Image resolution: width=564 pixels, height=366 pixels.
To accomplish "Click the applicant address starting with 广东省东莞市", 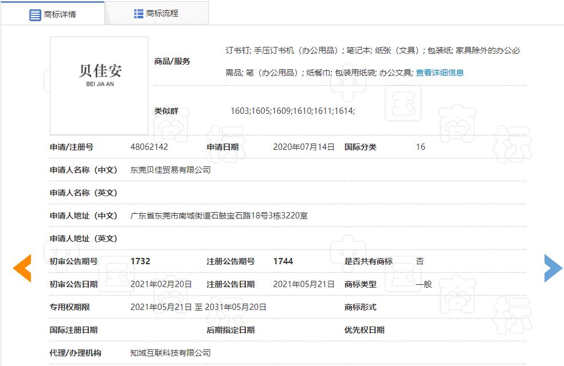I will coord(219,216).
